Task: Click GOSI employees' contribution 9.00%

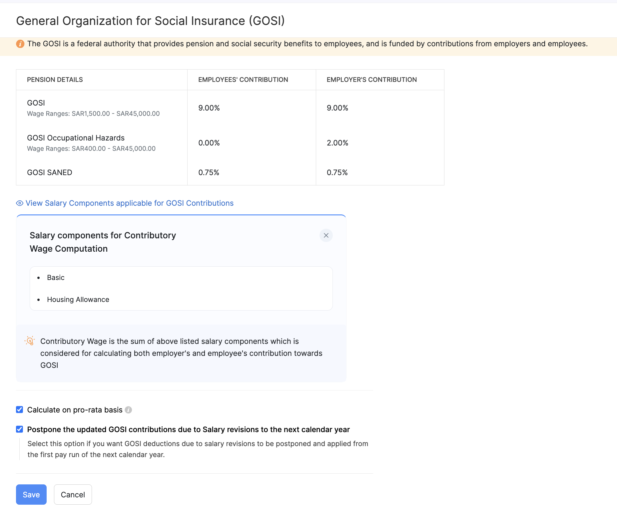Action: pyautogui.click(x=209, y=108)
